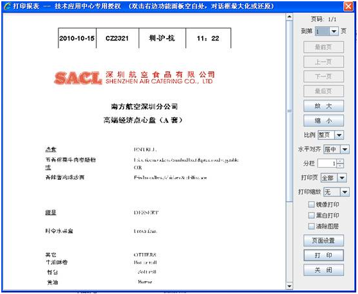Click the vertical scrollbar thumb of the preview
This screenshot has height=294, width=358.
coord(289,111)
